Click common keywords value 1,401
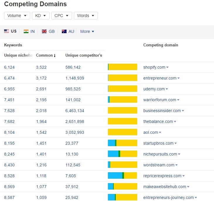214x201 pixels. [x=41, y=154]
